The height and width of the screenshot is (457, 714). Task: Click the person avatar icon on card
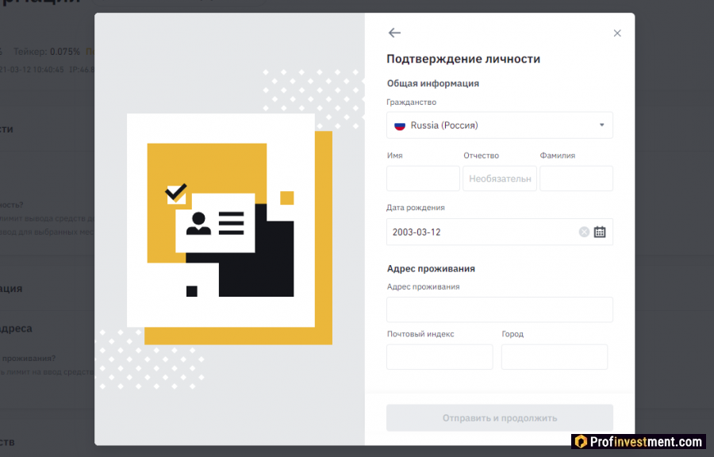[x=198, y=224]
